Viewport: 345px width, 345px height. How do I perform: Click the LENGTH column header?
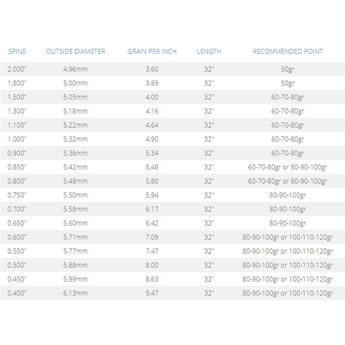tap(209, 52)
